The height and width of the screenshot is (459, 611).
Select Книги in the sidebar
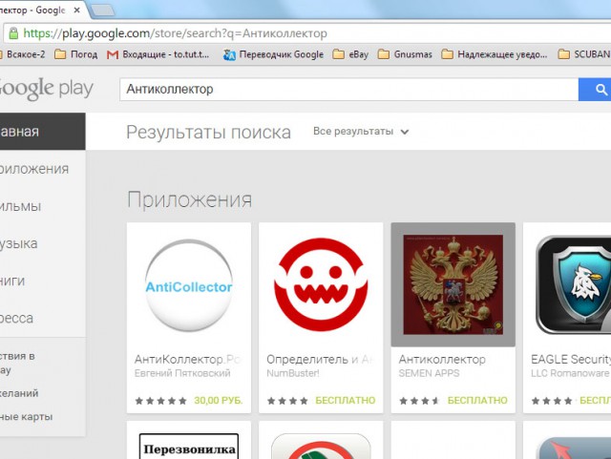[12, 281]
